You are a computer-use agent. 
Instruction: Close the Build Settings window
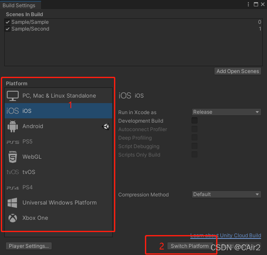coord(263,4)
